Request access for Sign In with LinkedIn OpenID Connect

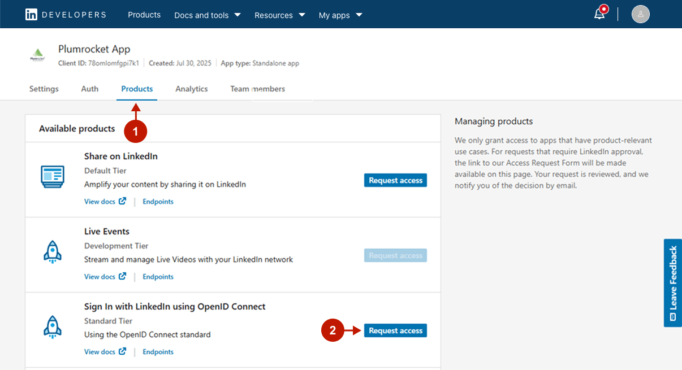(x=395, y=330)
